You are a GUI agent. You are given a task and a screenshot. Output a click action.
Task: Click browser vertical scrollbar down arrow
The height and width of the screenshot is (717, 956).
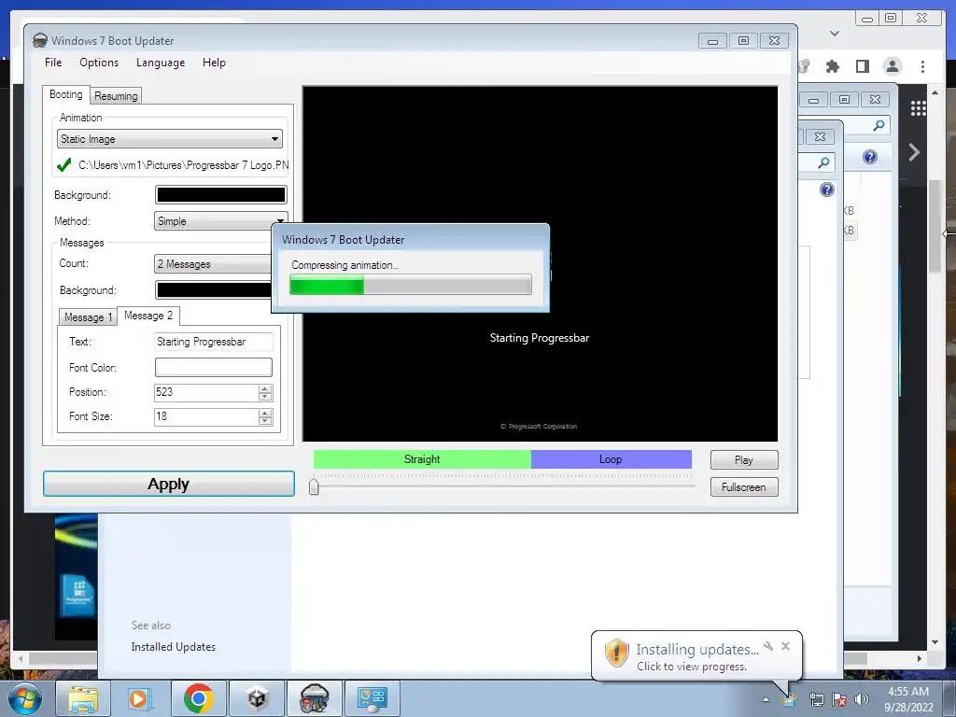click(x=935, y=642)
